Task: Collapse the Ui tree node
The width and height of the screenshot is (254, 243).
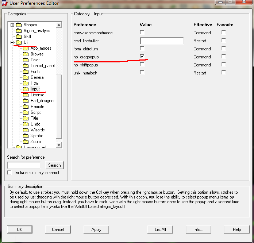Action: coord(12,42)
